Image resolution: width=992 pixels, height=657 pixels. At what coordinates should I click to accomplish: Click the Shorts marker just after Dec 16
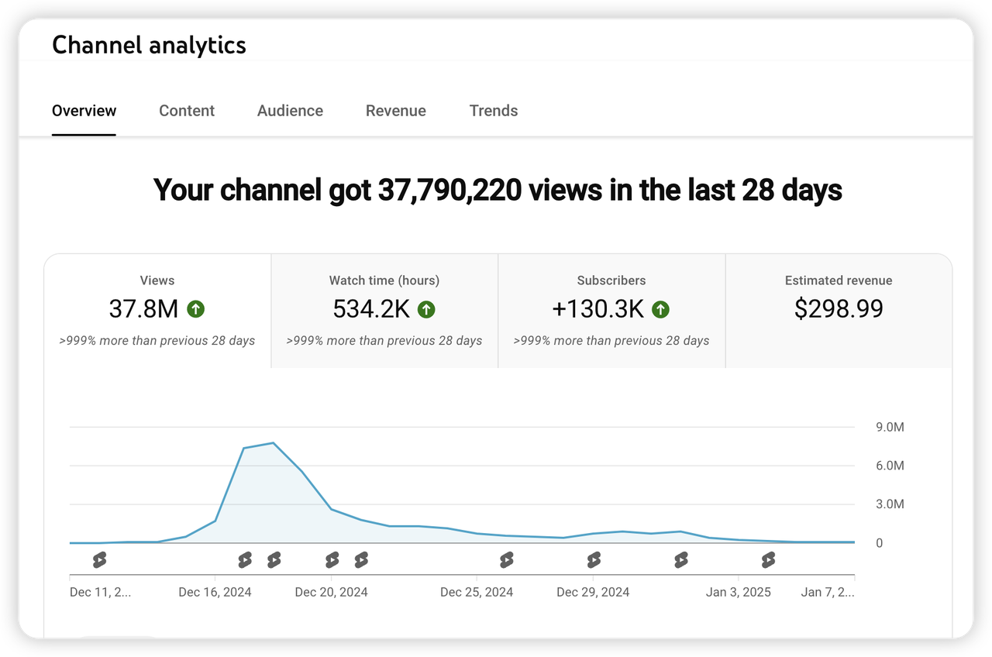245,559
